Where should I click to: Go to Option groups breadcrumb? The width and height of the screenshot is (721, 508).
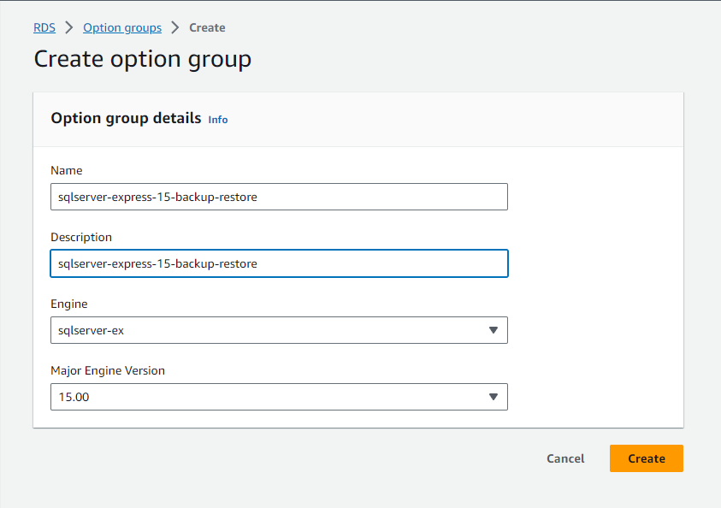coord(122,27)
